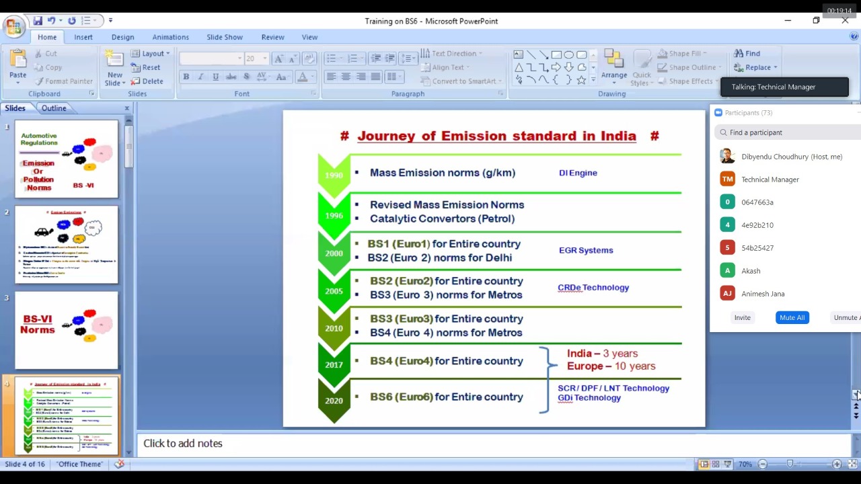Switch to the Design tab
Viewport: 861px width, 484px height.
(122, 37)
